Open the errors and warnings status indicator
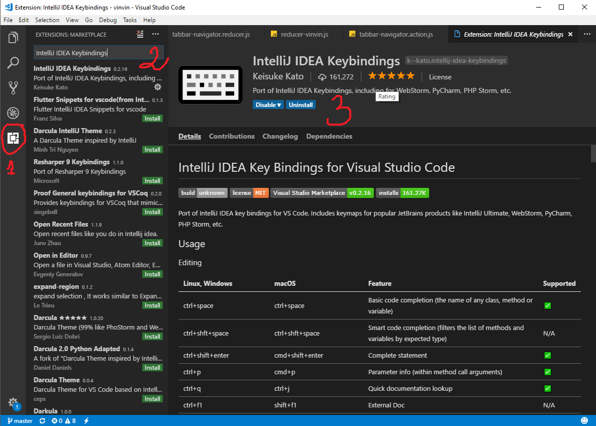The image size is (596, 426). (63, 420)
